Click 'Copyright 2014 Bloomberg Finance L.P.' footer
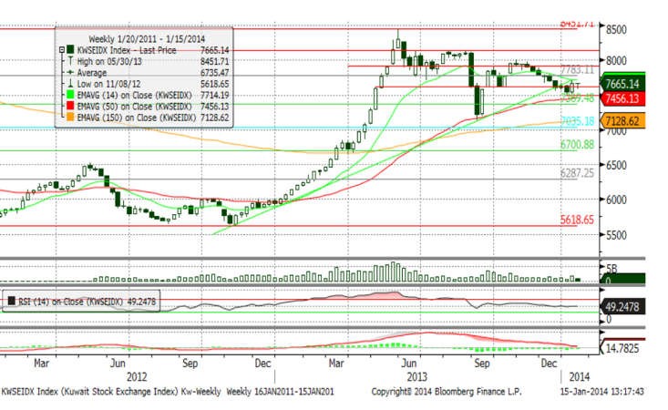Screen dimensions: 668x410 pos(446,391)
